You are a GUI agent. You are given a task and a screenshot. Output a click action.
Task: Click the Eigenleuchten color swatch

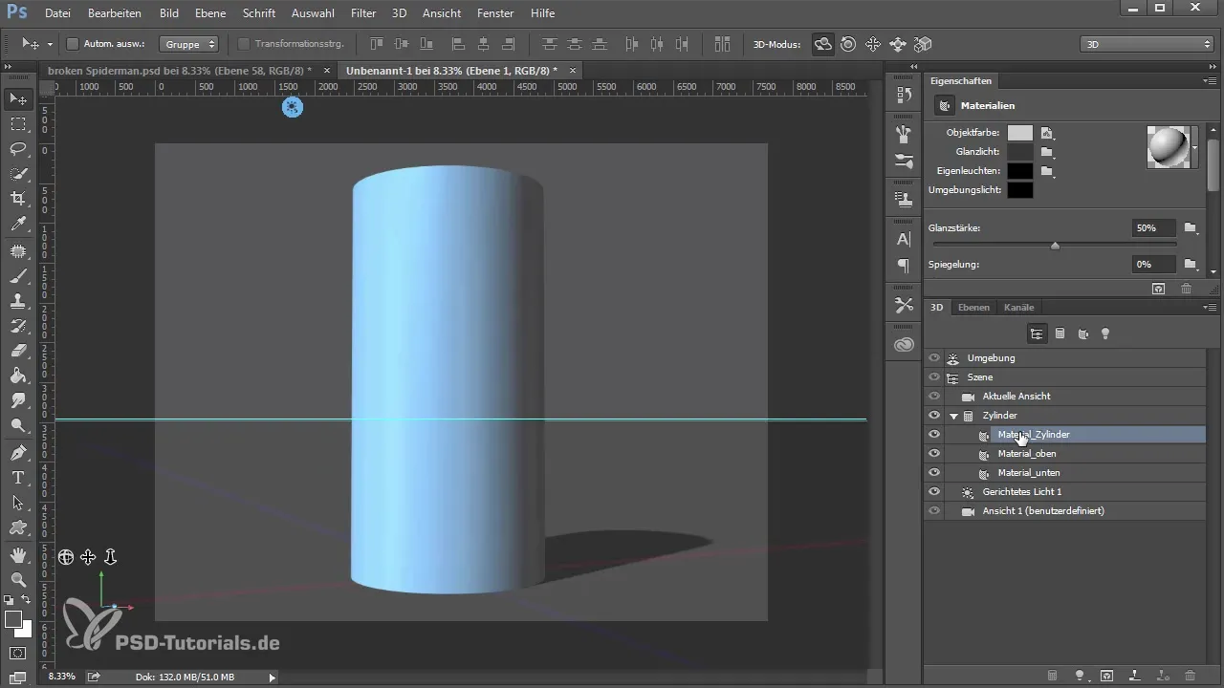[x=1020, y=171]
